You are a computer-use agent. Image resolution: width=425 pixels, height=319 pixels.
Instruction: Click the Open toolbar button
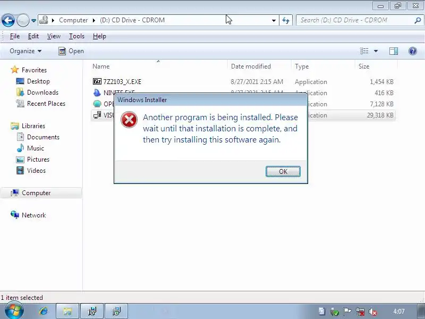71,51
